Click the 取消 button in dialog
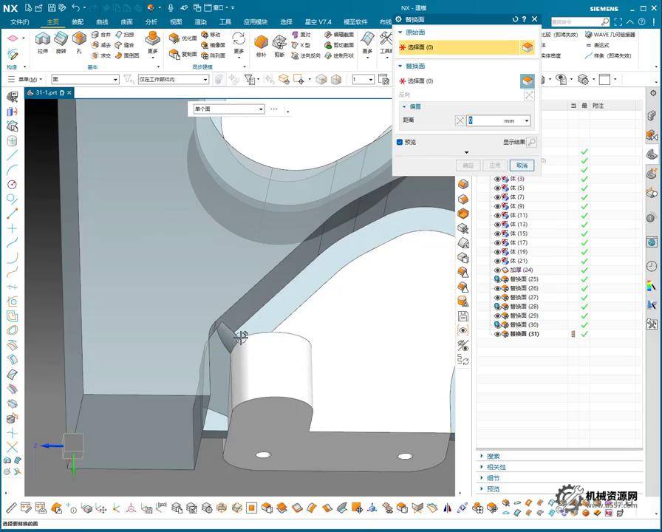The height and width of the screenshot is (532, 662). [522, 166]
